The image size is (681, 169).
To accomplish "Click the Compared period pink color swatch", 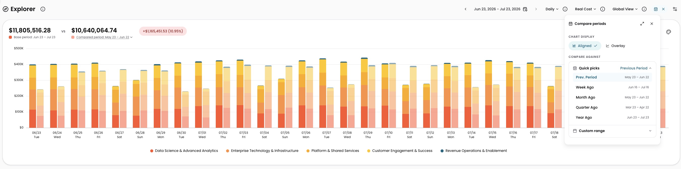I will click(x=73, y=37).
